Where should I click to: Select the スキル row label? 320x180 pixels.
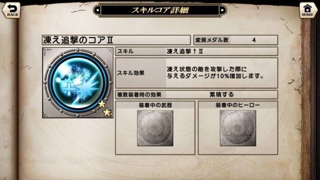tap(125, 52)
